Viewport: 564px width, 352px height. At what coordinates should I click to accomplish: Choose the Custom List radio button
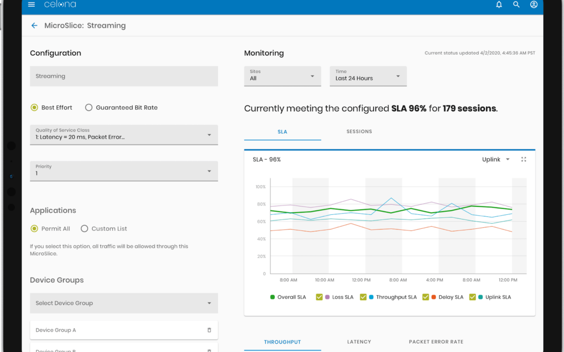[84, 228]
